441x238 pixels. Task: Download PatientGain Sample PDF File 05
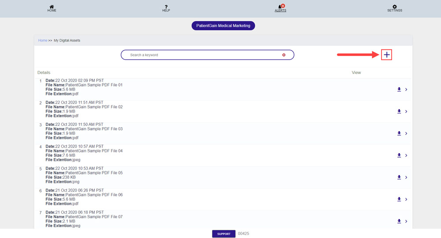[399, 177]
